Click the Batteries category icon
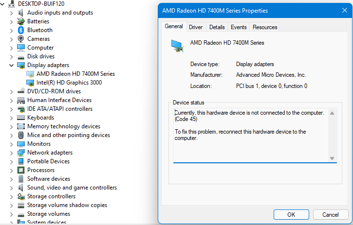 tap(21, 21)
